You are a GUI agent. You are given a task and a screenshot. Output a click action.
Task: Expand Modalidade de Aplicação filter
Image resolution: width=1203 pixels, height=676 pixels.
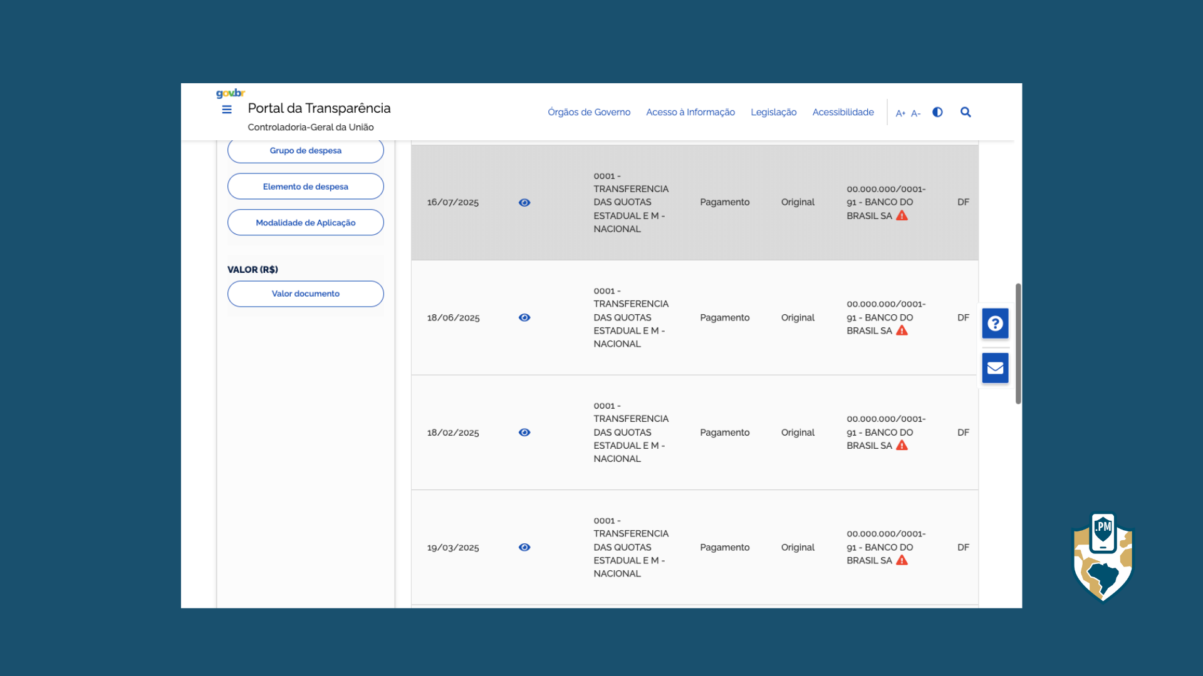coord(306,223)
